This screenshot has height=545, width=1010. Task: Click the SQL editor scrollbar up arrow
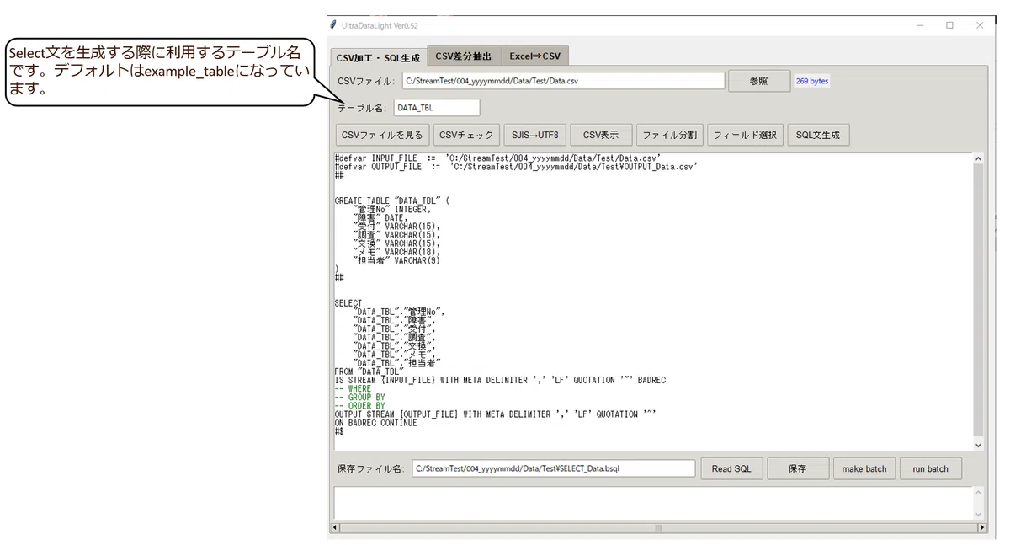978,158
